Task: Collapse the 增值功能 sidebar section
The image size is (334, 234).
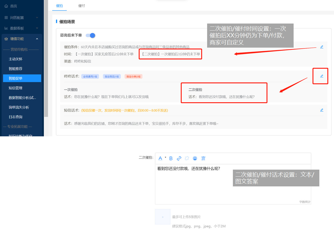Action: [x=37, y=39]
